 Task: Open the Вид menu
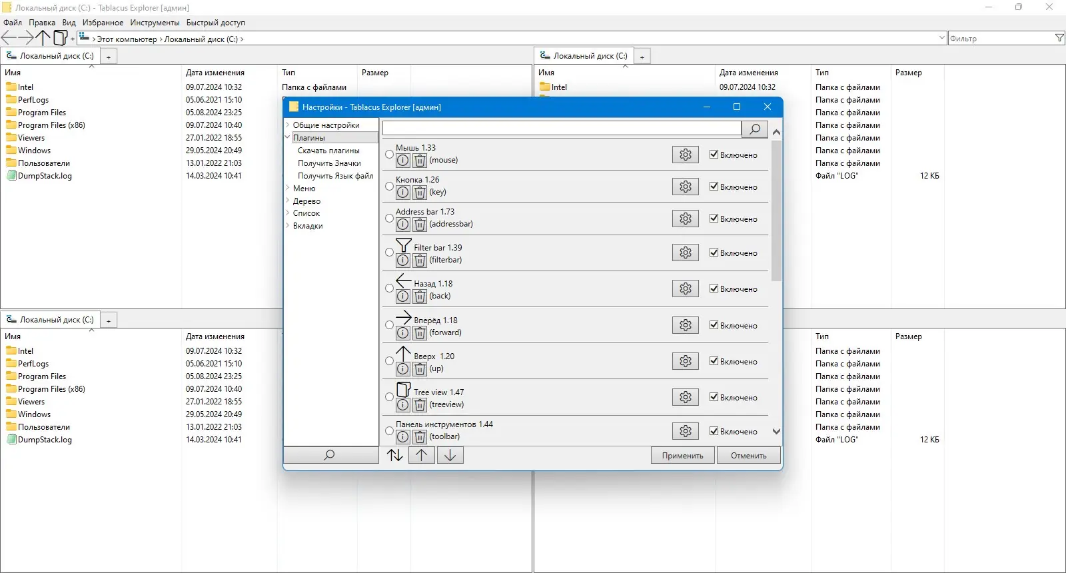coord(69,23)
